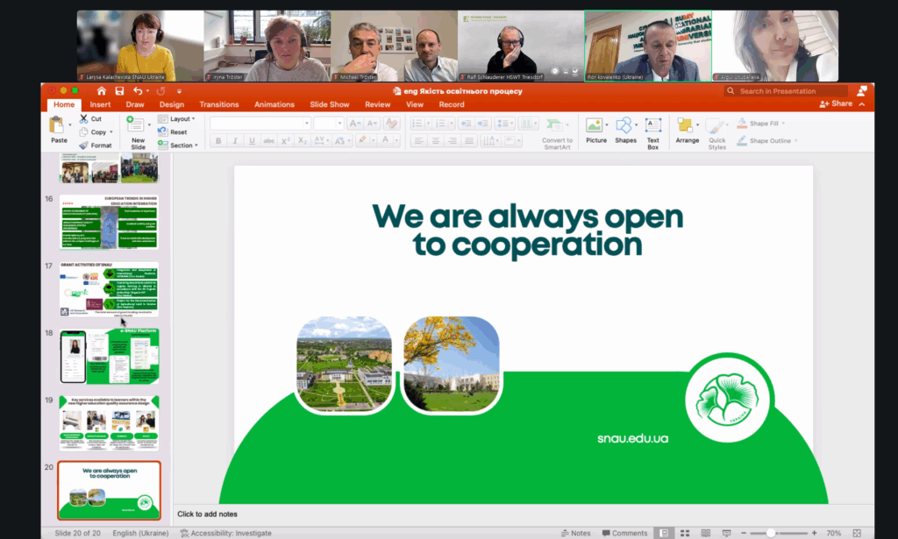Click the New Slide button
The width and height of the screenshot is (898, 539).
(x=138, y=131)
